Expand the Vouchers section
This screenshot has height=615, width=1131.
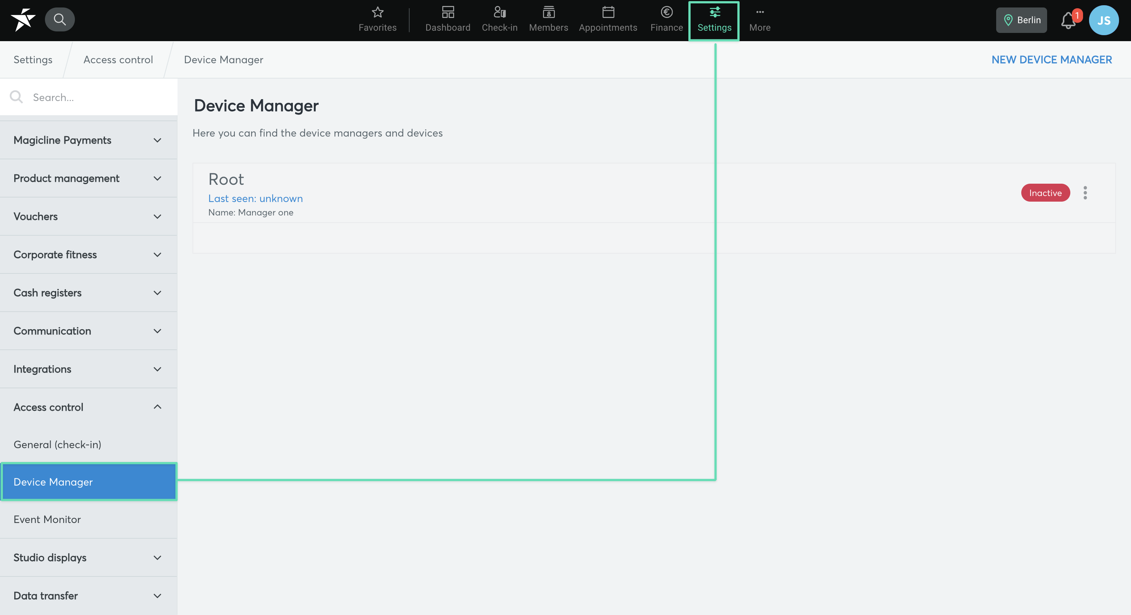point(89,216)
